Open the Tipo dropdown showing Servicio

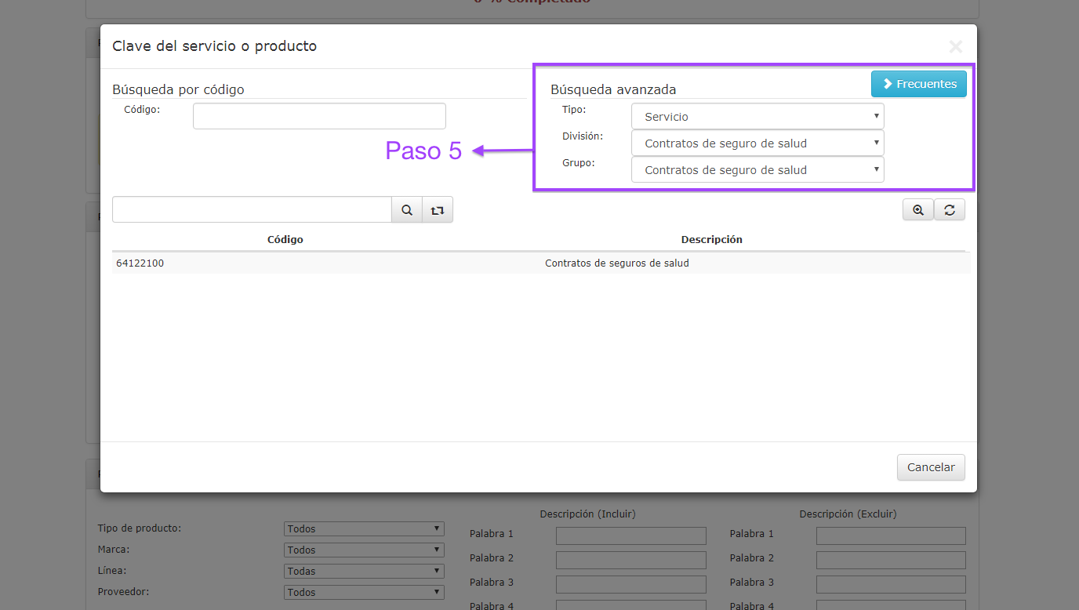click(x=757, y=117)
